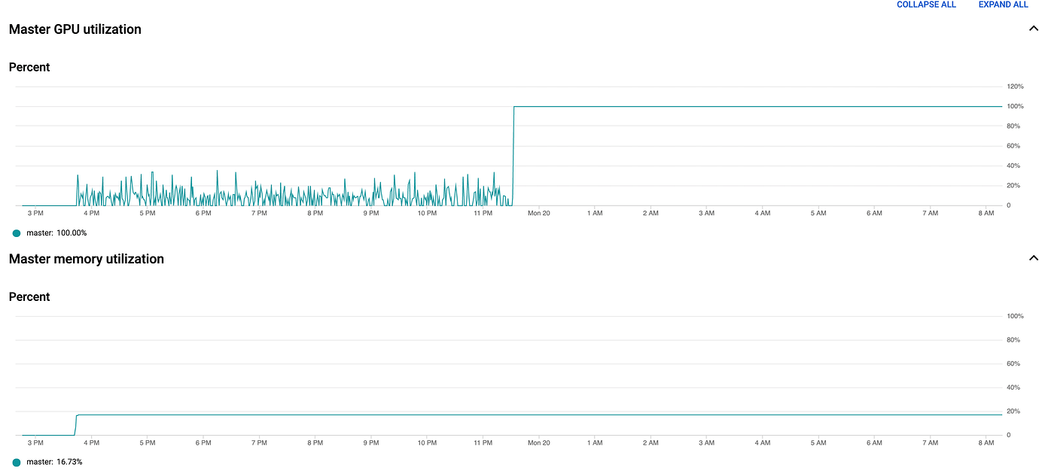Viewport: 1039px width, 474px height.
Task: Click the 20% axis label in memory chart
Action: click(1013, 412)
